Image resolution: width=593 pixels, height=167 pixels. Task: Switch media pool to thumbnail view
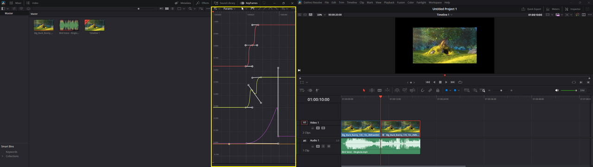click(x=167, y=9)
